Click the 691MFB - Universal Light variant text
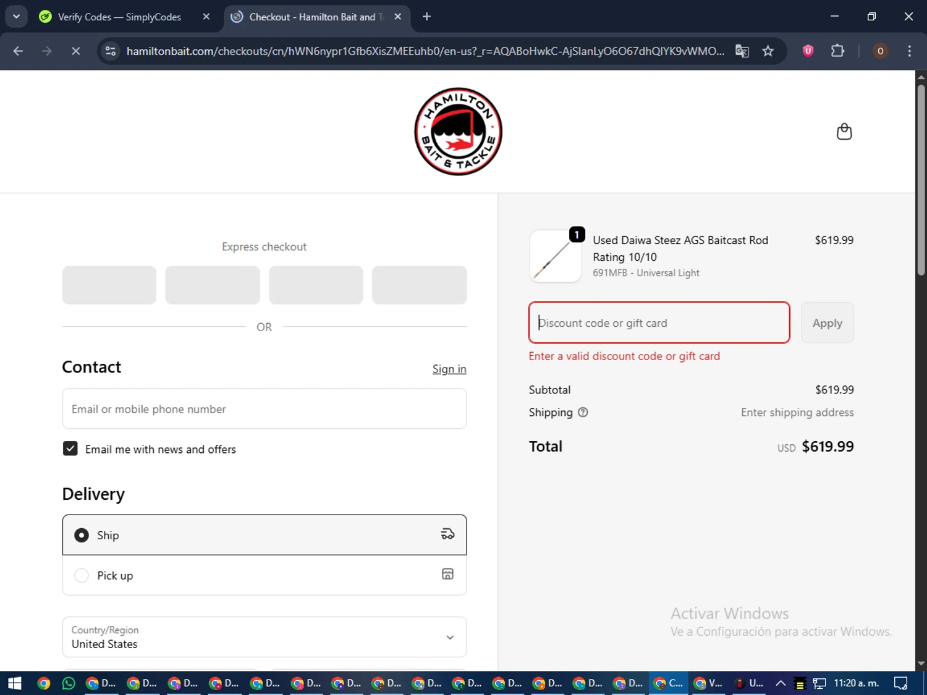 (646, 272)
